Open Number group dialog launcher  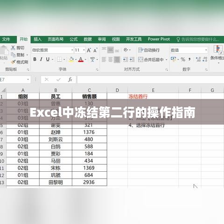pyautogui.click(x=206, y=70)
